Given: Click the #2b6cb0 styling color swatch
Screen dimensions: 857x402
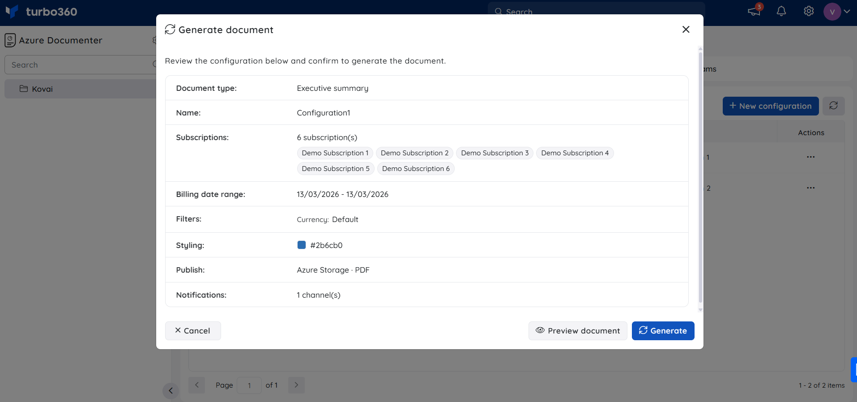Looking at the screenshot, I should click(x=302, y=245).
